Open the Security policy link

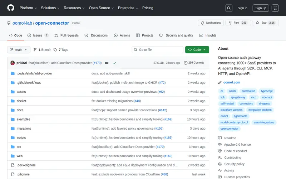tap(234, 164)
